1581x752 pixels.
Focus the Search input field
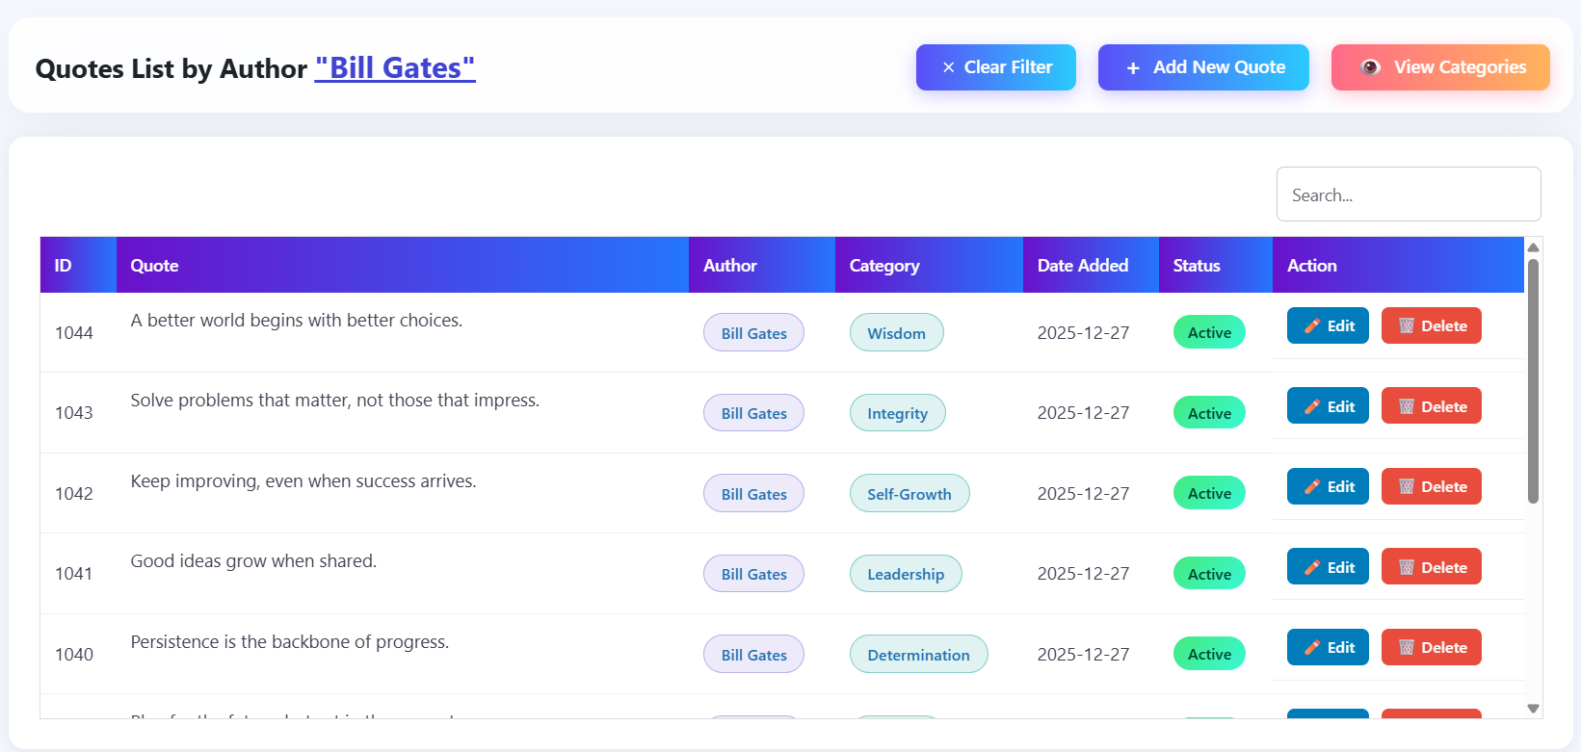pos(1408,194)
